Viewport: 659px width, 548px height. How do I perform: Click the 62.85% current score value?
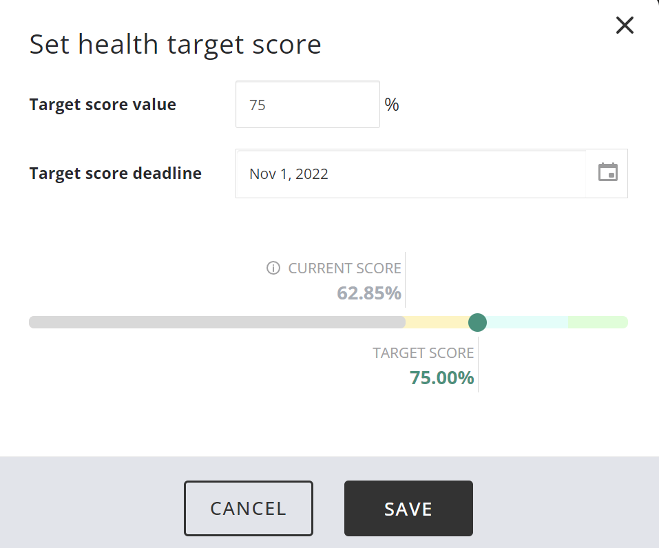tap(368, 293)
